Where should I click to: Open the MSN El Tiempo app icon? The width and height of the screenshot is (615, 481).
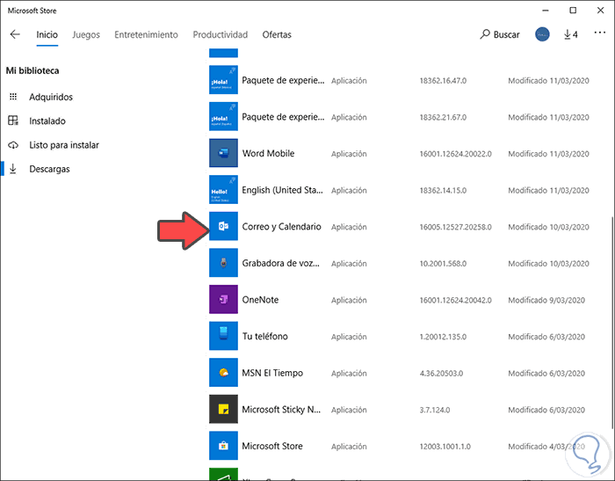coord(223,372)
